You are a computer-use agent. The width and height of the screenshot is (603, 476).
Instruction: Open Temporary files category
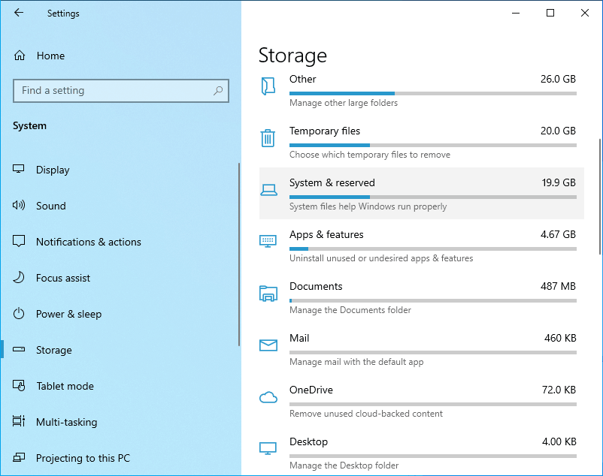[422, 142]
